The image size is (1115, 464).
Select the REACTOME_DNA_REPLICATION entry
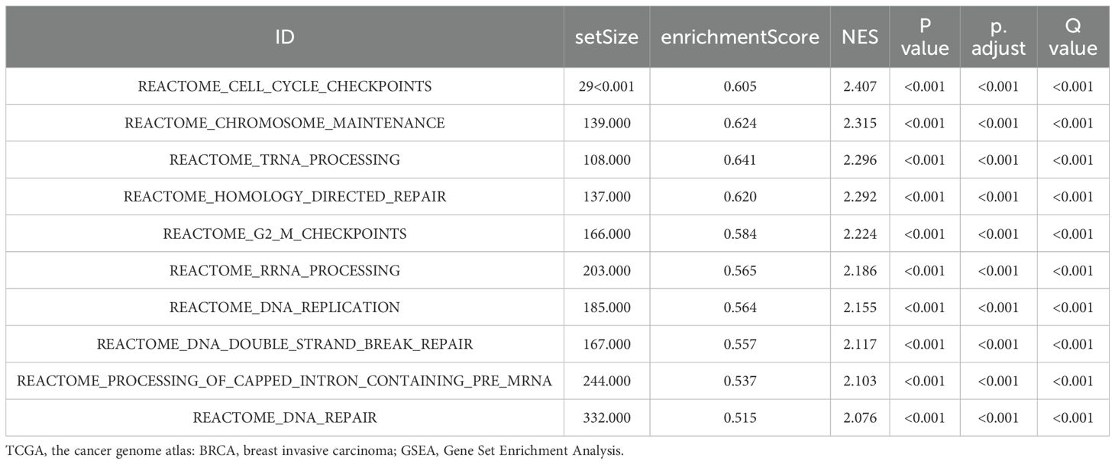[x=285, y=307]
